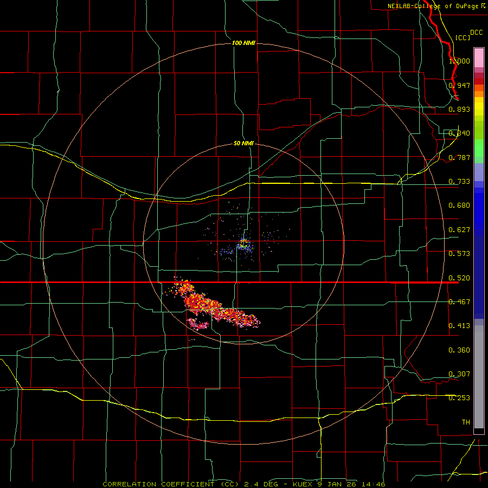The image size is (488, 488).
Task: Click the 0.467 scale value
Action: pyautogui.click(x=459, y=302)
